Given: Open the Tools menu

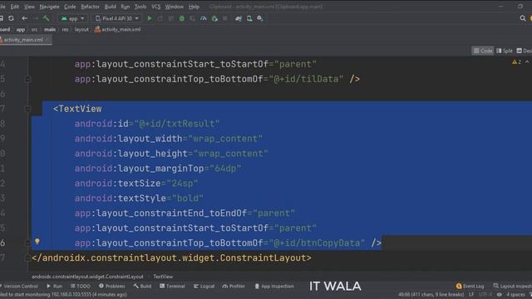Looking at the screenshot, I should tap(140, 7).
